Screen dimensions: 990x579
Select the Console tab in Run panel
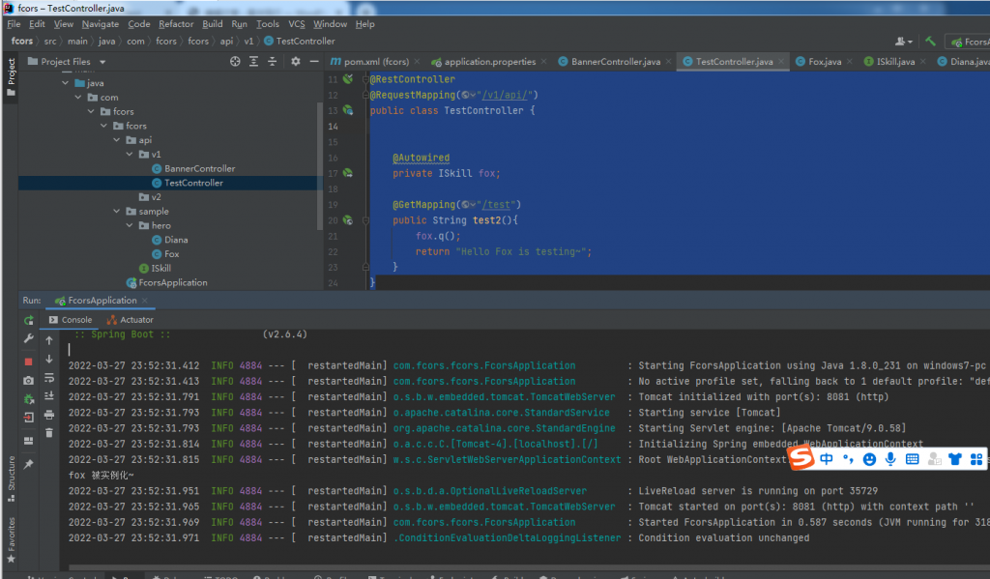point(71,320)
